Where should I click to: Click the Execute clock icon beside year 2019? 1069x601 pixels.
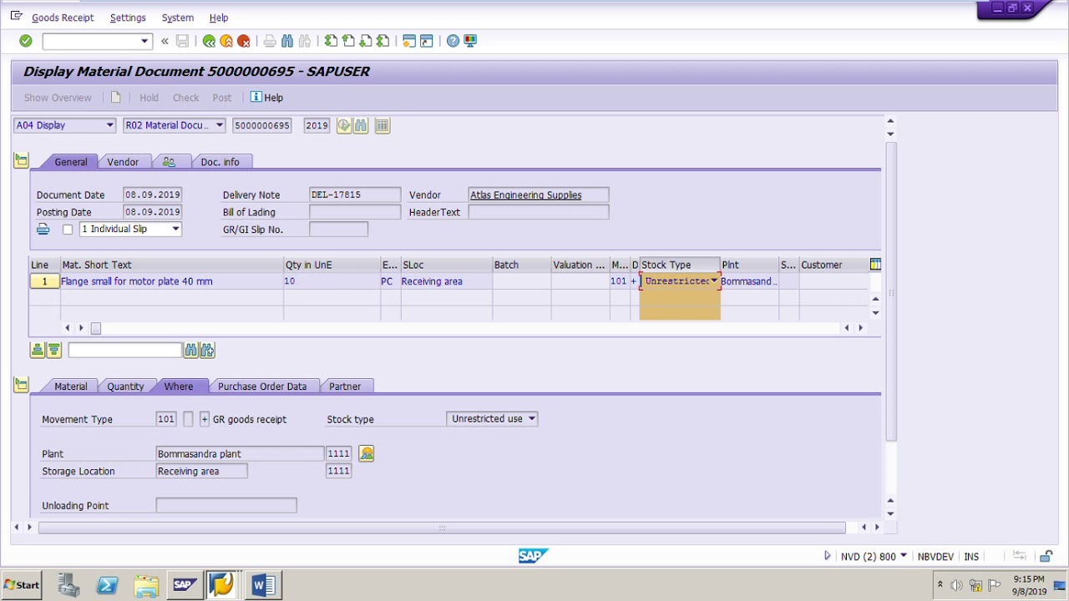point(344,125)
